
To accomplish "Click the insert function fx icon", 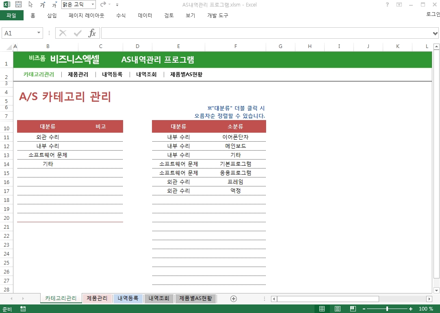I will click(x=92, y=33).
